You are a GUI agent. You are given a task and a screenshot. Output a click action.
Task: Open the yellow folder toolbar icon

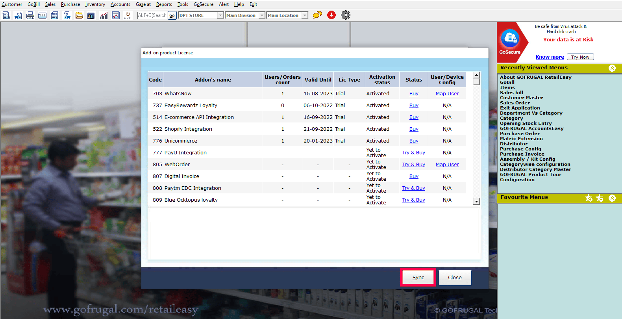click(x=79, y=15)
